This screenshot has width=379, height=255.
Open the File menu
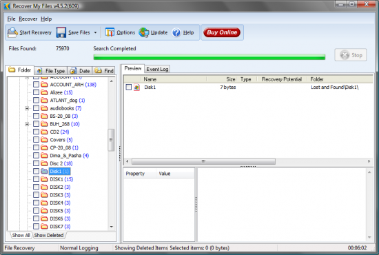tap(11, 19)
